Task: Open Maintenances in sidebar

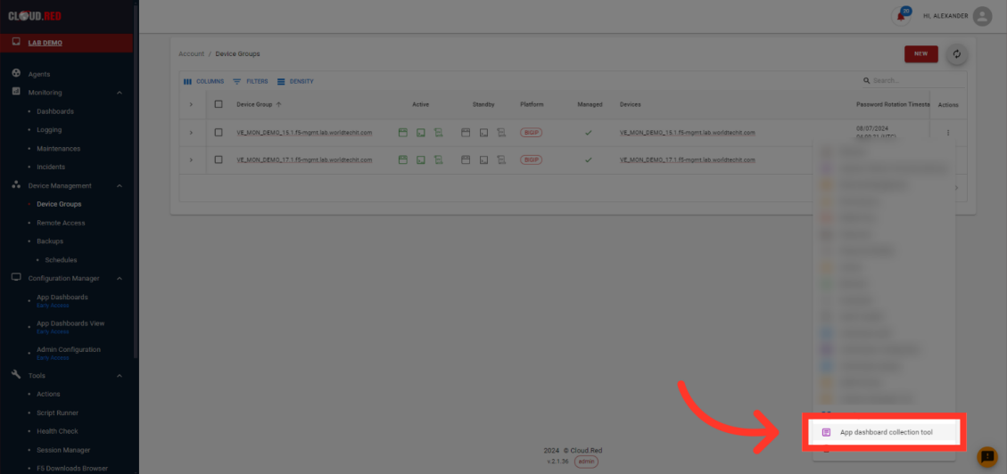Action: click(59, 148)
